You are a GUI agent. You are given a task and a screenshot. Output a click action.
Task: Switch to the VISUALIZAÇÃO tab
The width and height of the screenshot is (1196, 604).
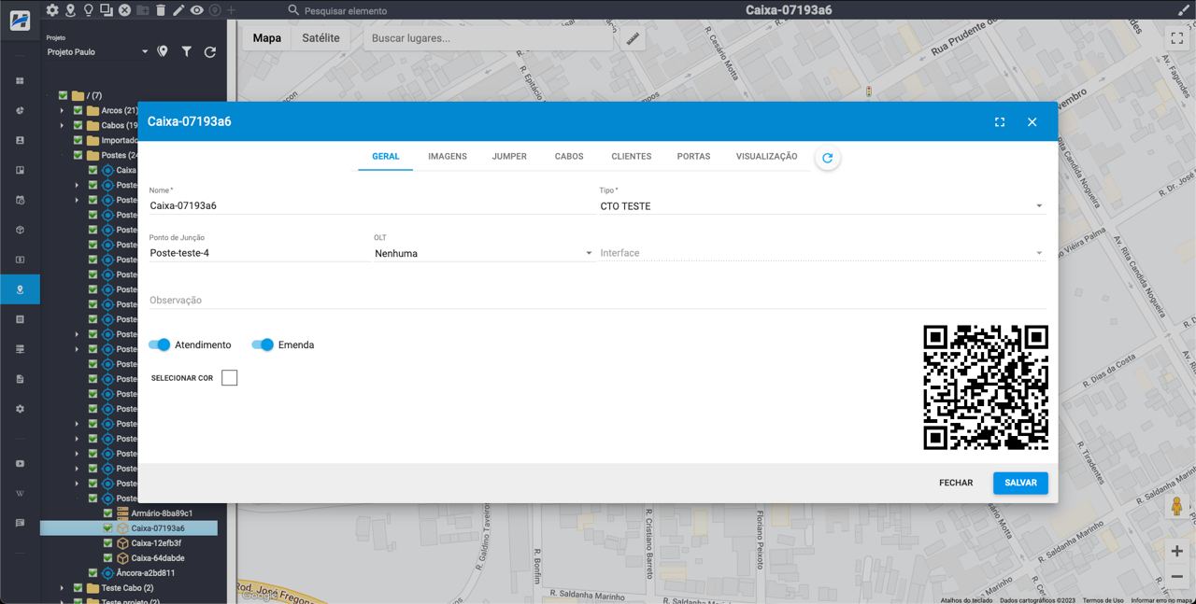767,156
